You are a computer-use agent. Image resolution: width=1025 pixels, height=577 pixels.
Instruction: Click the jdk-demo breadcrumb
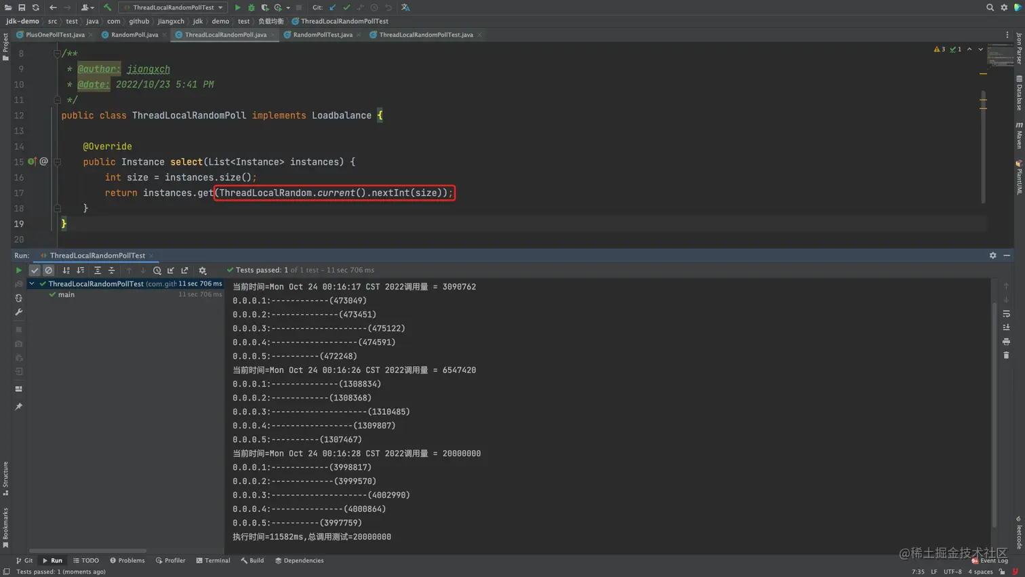[x=22, y=21]
